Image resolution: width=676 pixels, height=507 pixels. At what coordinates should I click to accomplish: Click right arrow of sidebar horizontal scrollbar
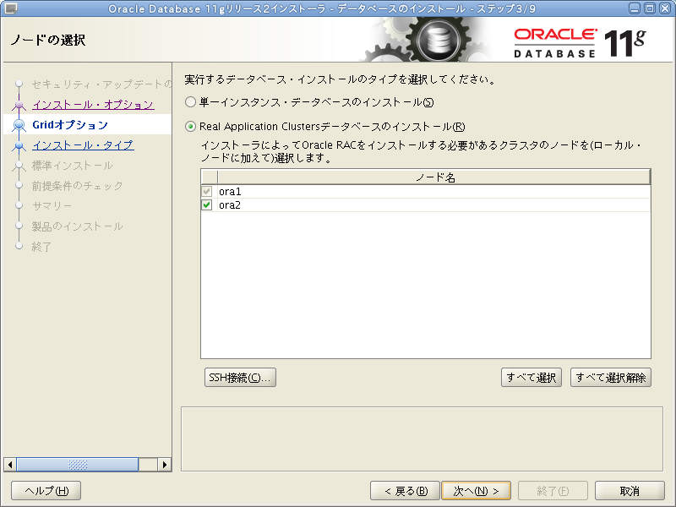coord(164,465)
